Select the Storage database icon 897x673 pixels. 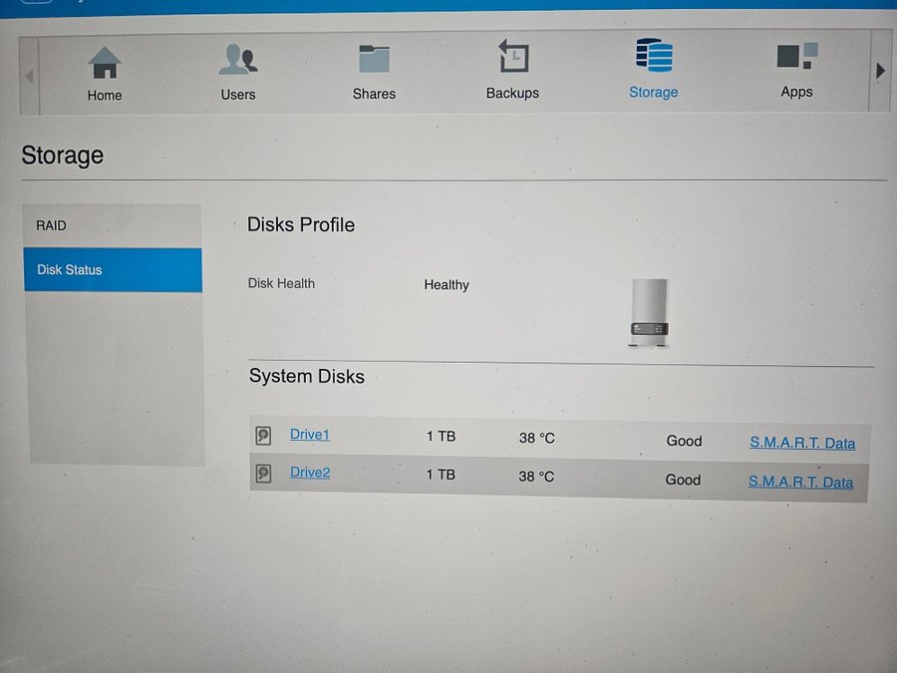[x=653, y=56]
